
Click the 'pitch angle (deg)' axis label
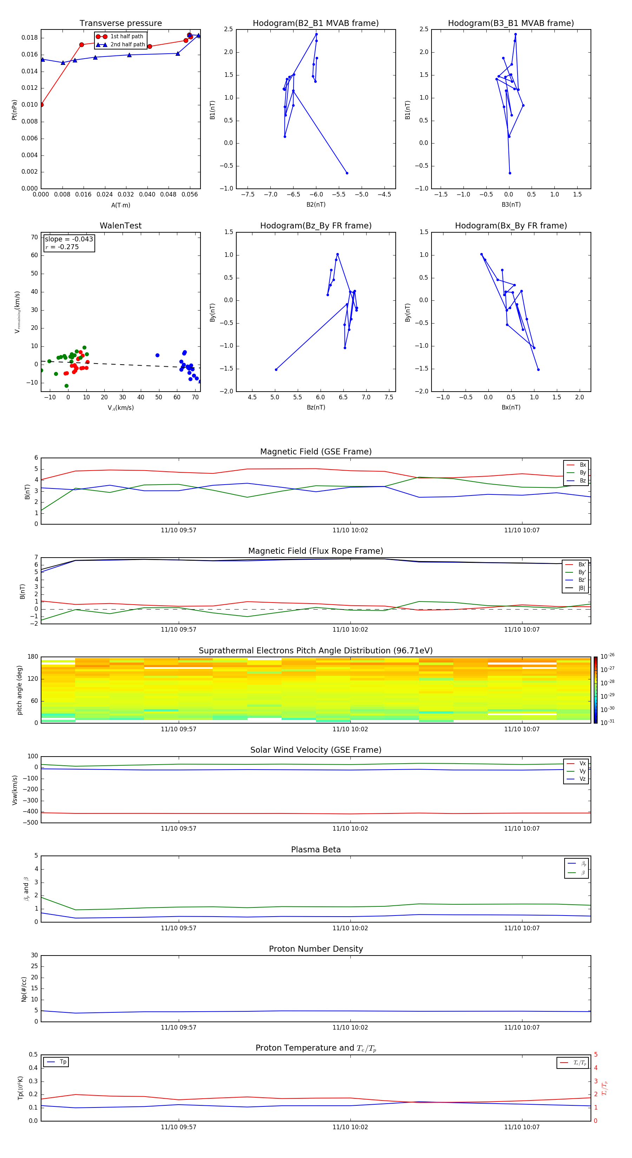click(19, 690)
